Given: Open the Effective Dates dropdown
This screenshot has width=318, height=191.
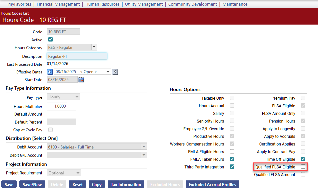Looking at the screenshot, I should tap(82, 72).
